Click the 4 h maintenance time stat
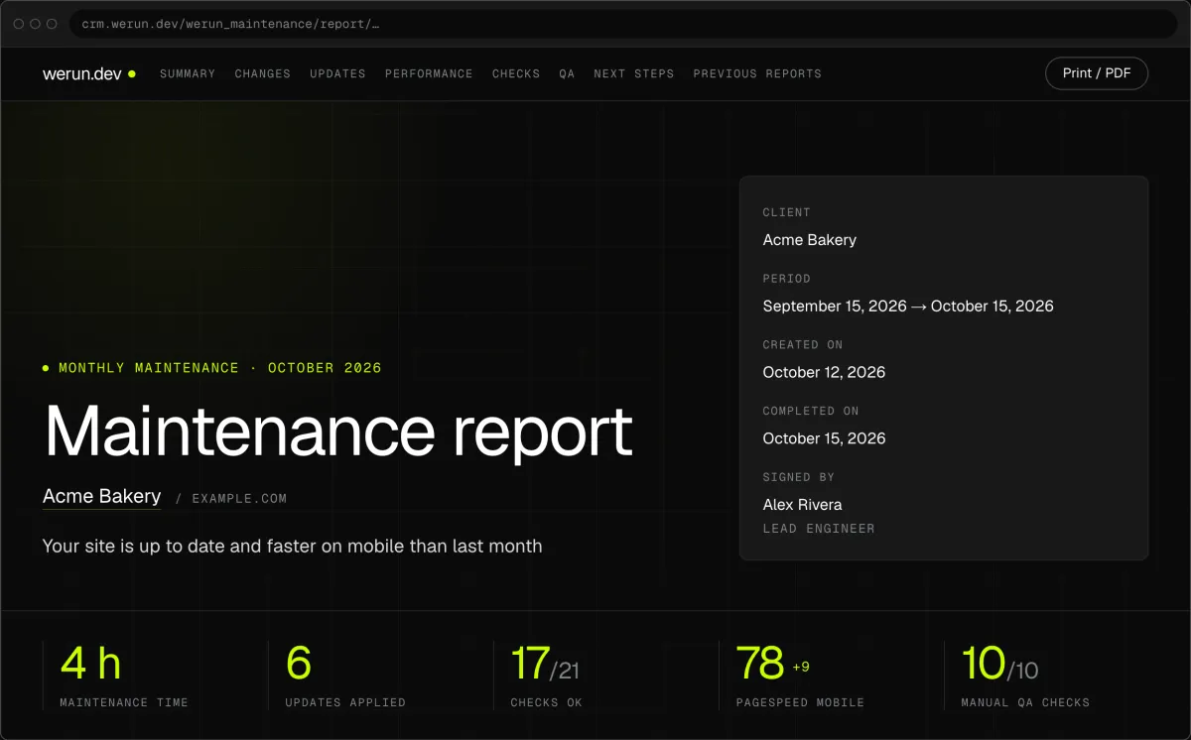Image resolution: width=1191 pixels, height=740 pixels. tap(91, 664)
